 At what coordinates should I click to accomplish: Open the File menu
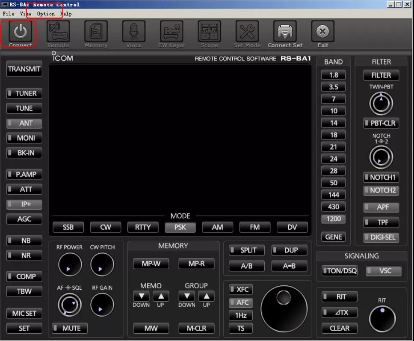[9, 14]
